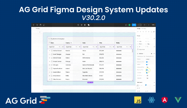Image resolution: width=187 pixels, height=108 pixels.
Task: Toggle the Floating Filter switch
Action: [147, 70]
